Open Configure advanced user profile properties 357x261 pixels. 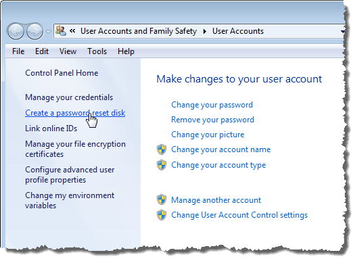(70, 175)
